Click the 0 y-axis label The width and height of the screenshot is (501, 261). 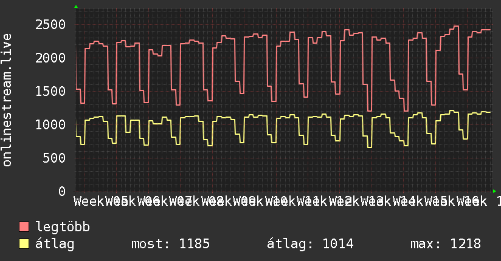pyautogui.click(x=61, y=192)
